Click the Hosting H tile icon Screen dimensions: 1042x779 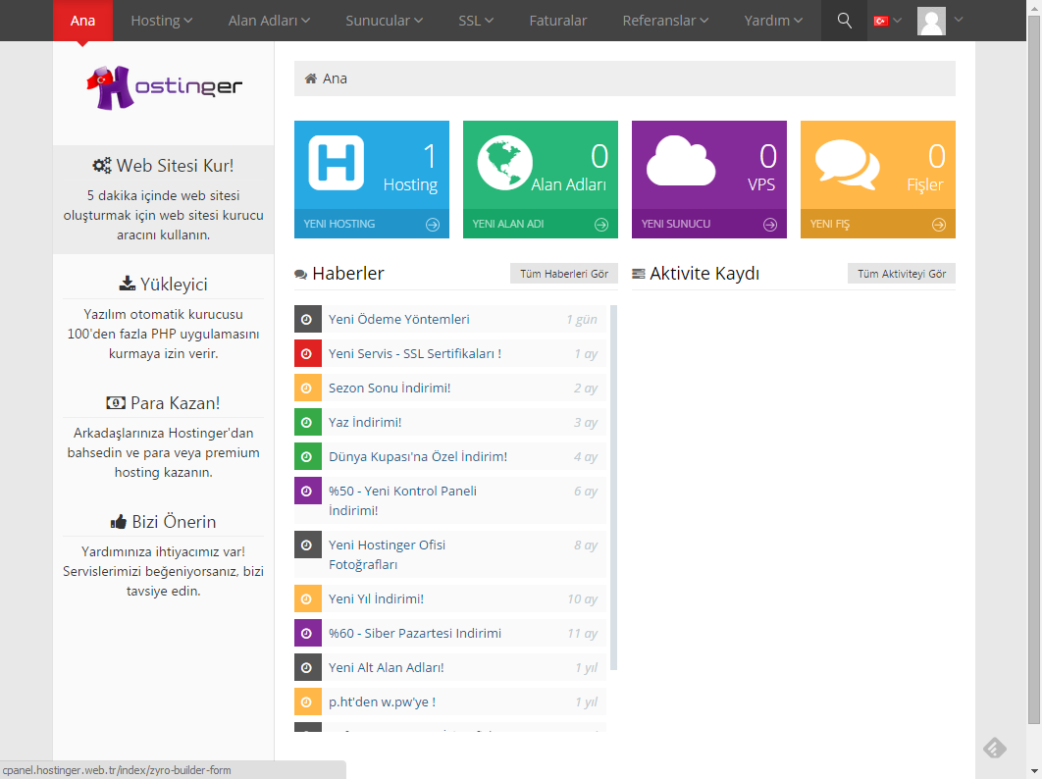[x=337, y=163]
